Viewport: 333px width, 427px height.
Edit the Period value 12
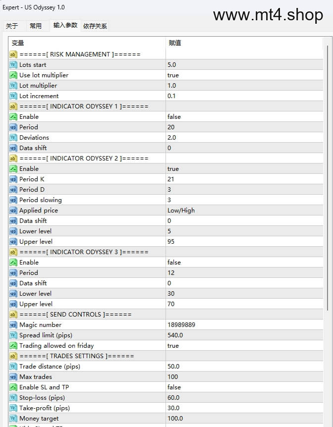[x=244, y=273]
